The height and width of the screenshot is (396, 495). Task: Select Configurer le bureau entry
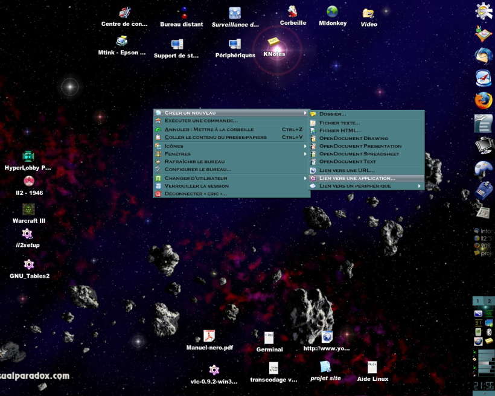(232, 169)
